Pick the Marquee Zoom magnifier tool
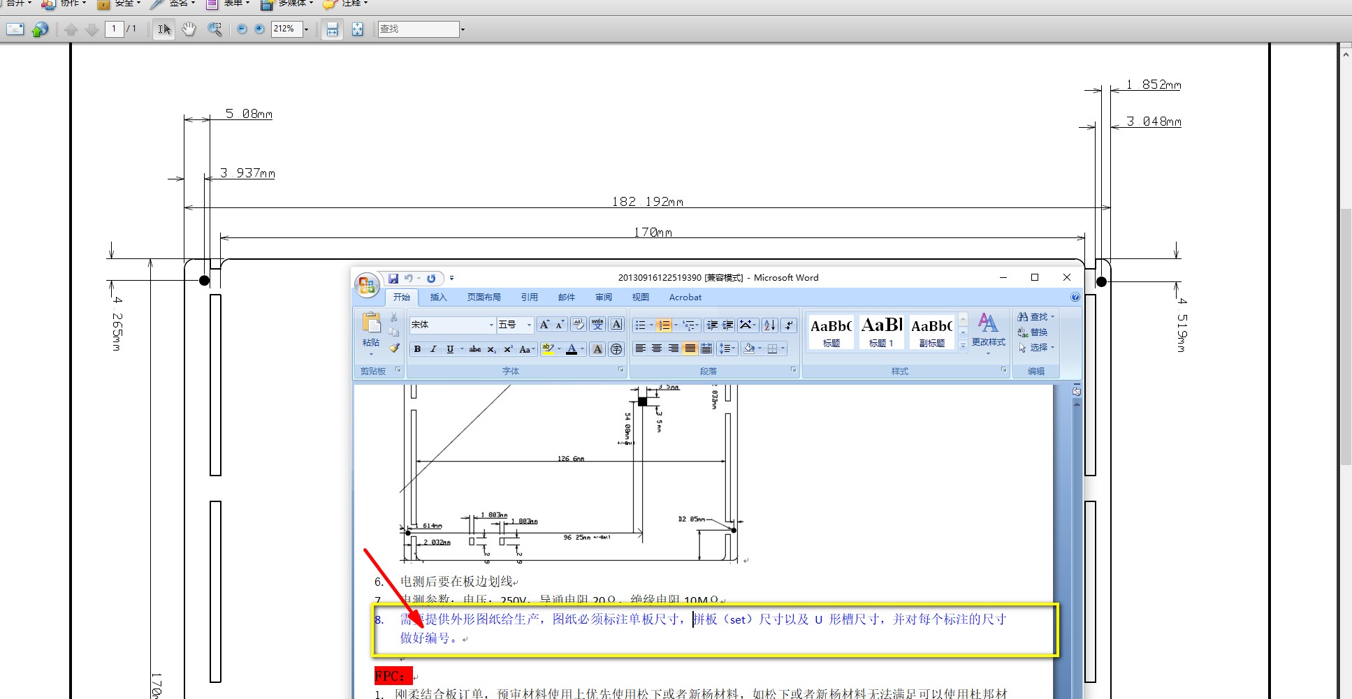The image size is (1352, 699). 215,29
